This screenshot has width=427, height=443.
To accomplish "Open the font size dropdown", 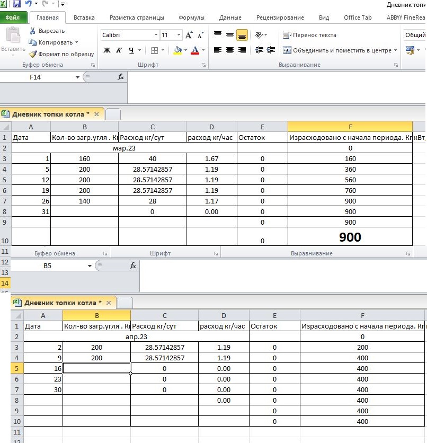I will point(179,35).
